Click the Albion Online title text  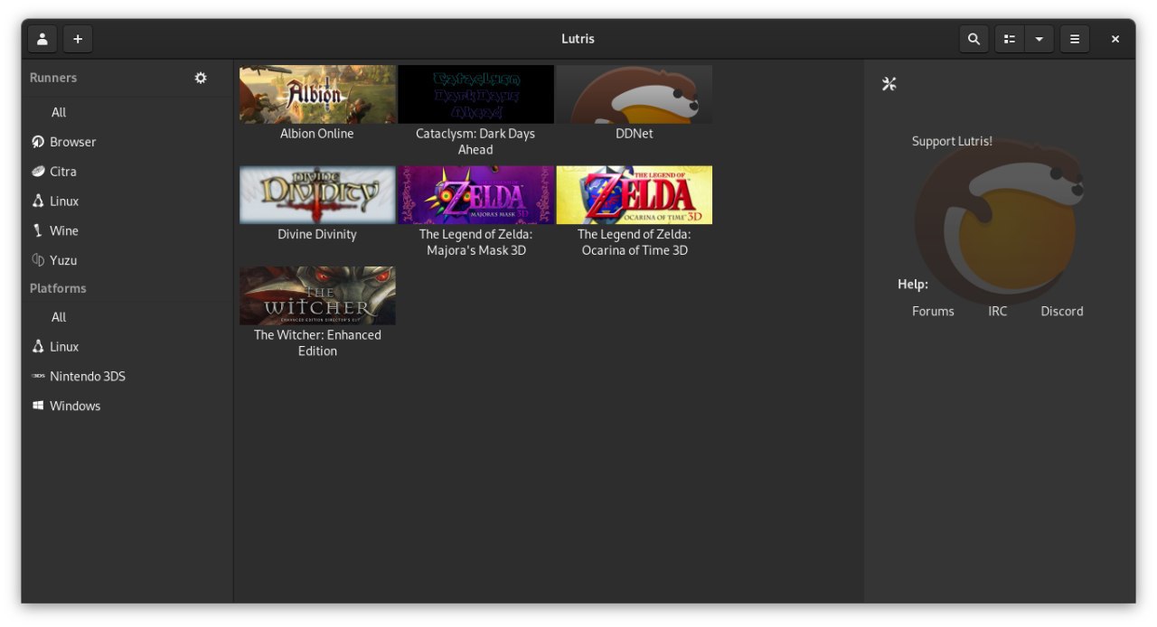click(317, 134)
